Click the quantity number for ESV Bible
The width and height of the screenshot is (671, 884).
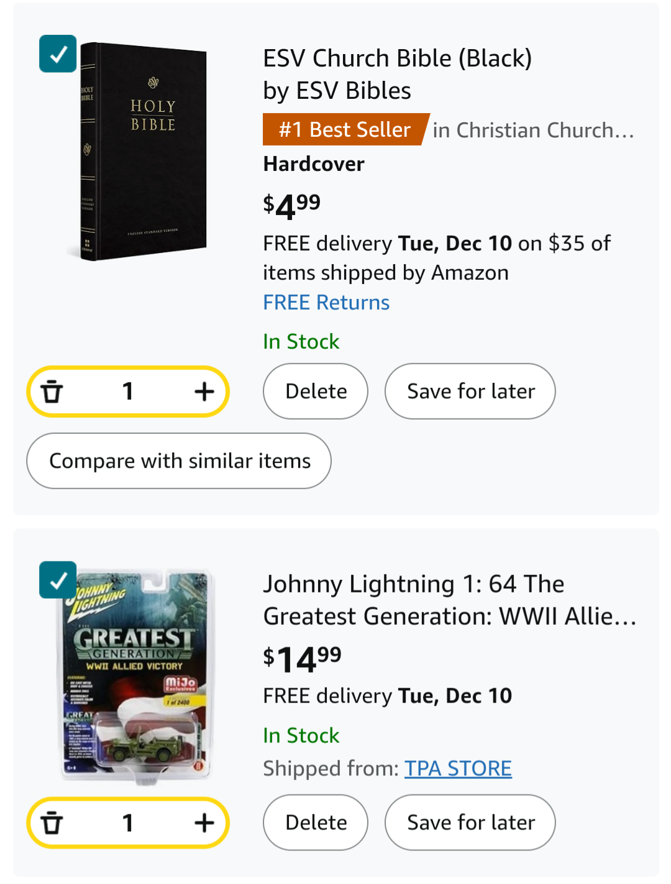coord(128,392)
